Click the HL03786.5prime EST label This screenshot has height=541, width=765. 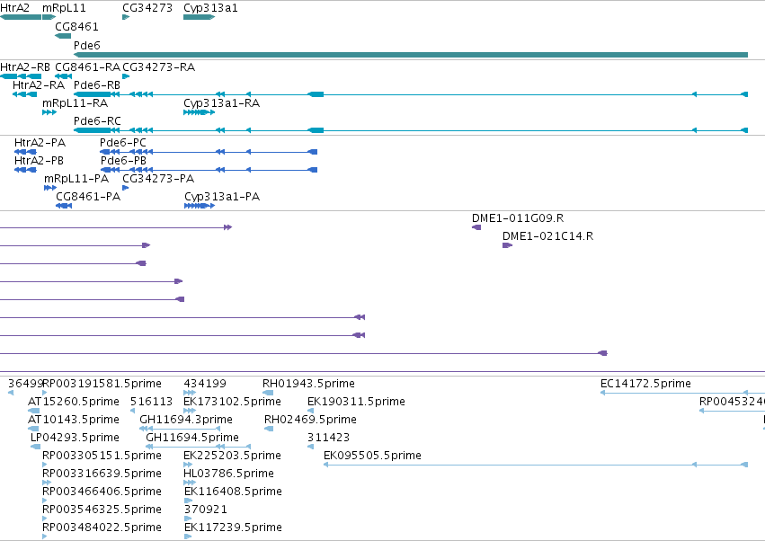(228, 474)
